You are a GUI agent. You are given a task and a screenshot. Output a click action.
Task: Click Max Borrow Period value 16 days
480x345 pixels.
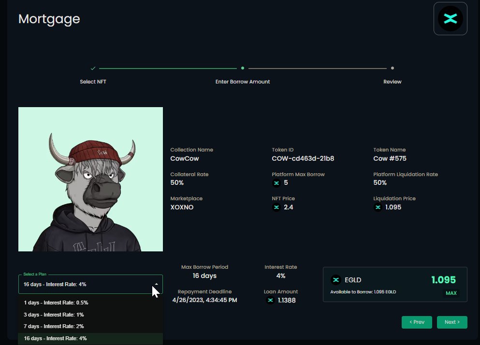point(204,276)
